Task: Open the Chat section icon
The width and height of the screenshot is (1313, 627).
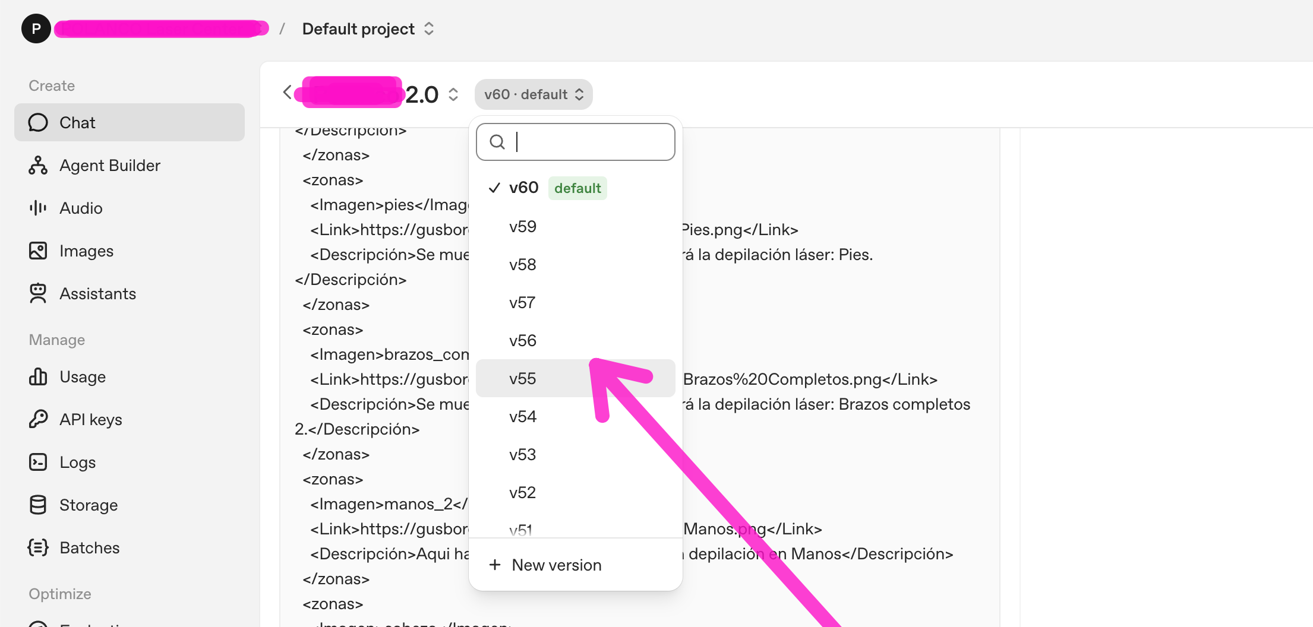Action: point(38,123)
